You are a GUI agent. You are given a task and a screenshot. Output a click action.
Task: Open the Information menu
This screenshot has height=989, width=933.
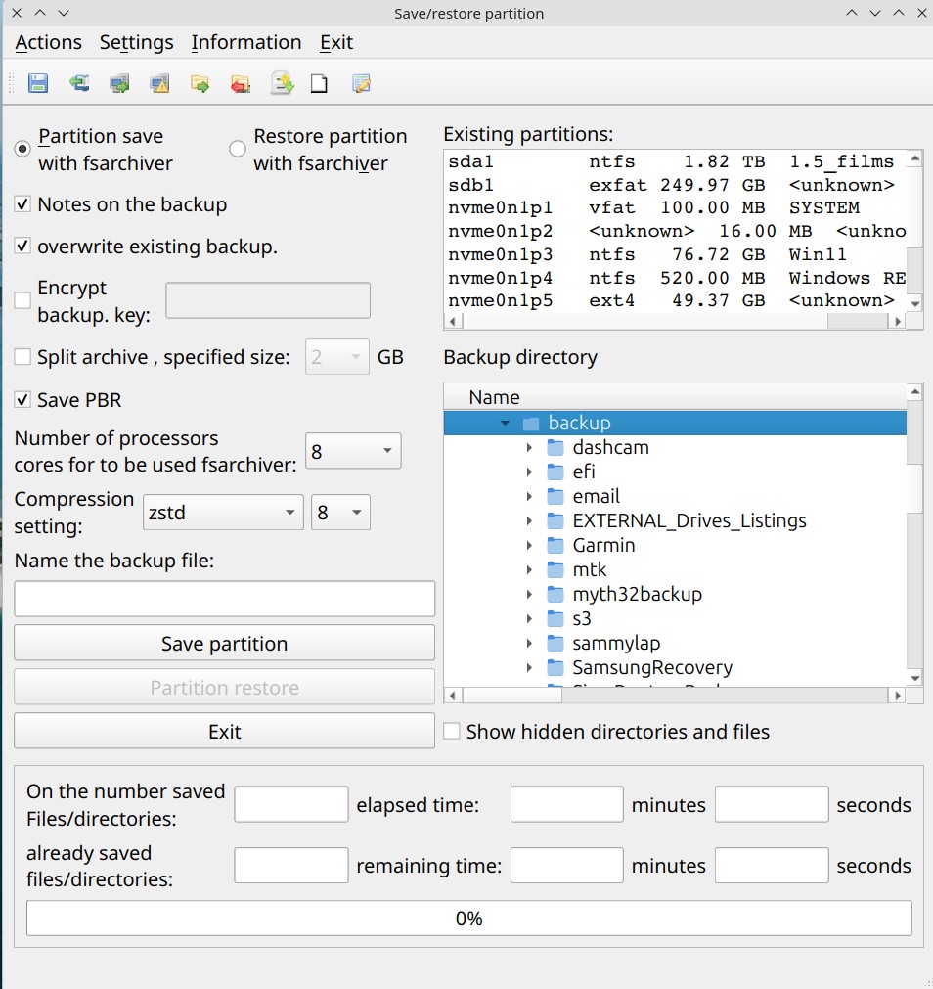(245, 42)
